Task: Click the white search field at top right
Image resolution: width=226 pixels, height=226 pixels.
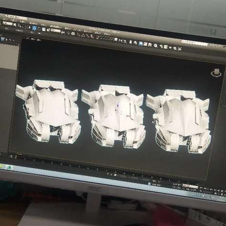Action: (x=195, y=43)
